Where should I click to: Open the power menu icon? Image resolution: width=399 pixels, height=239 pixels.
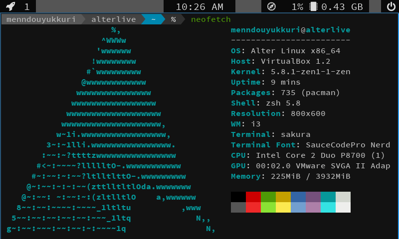(x=391, y=6)
